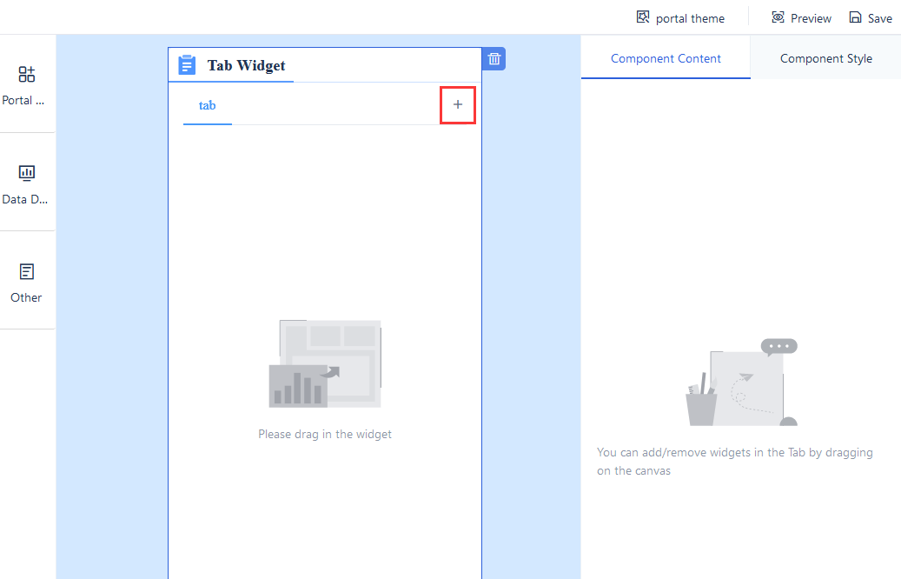The height and width of the screenshot is (579, 901).
Task: Click the clipboard icon beside Tab Widget title
Action: 186,64
